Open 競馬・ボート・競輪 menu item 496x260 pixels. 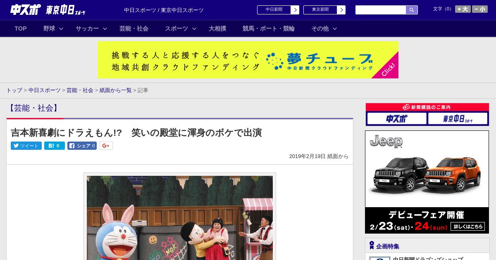coord(269,28)
